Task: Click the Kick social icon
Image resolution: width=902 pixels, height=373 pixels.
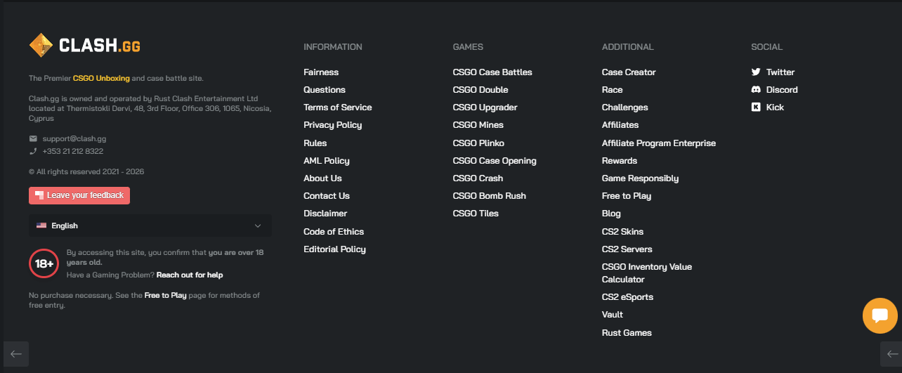Action: coord(756,107)
